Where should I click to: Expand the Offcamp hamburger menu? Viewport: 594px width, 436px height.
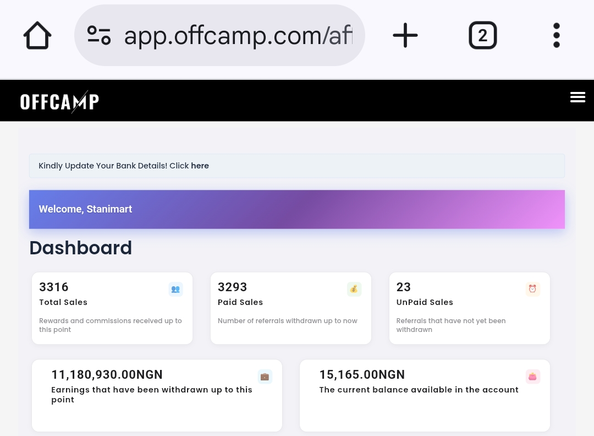[577, 97]
